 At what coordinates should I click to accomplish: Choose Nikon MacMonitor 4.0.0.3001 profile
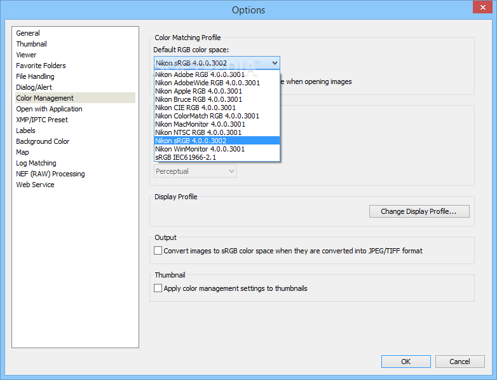(217, 124)
